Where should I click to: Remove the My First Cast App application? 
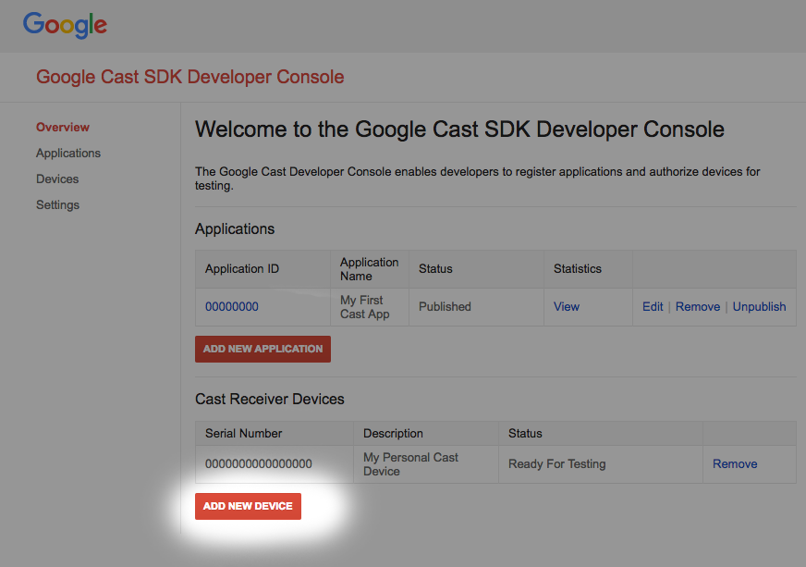[x=697, y=306]
